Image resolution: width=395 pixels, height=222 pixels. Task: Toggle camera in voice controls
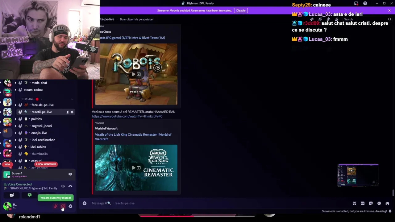click(12, 195)
